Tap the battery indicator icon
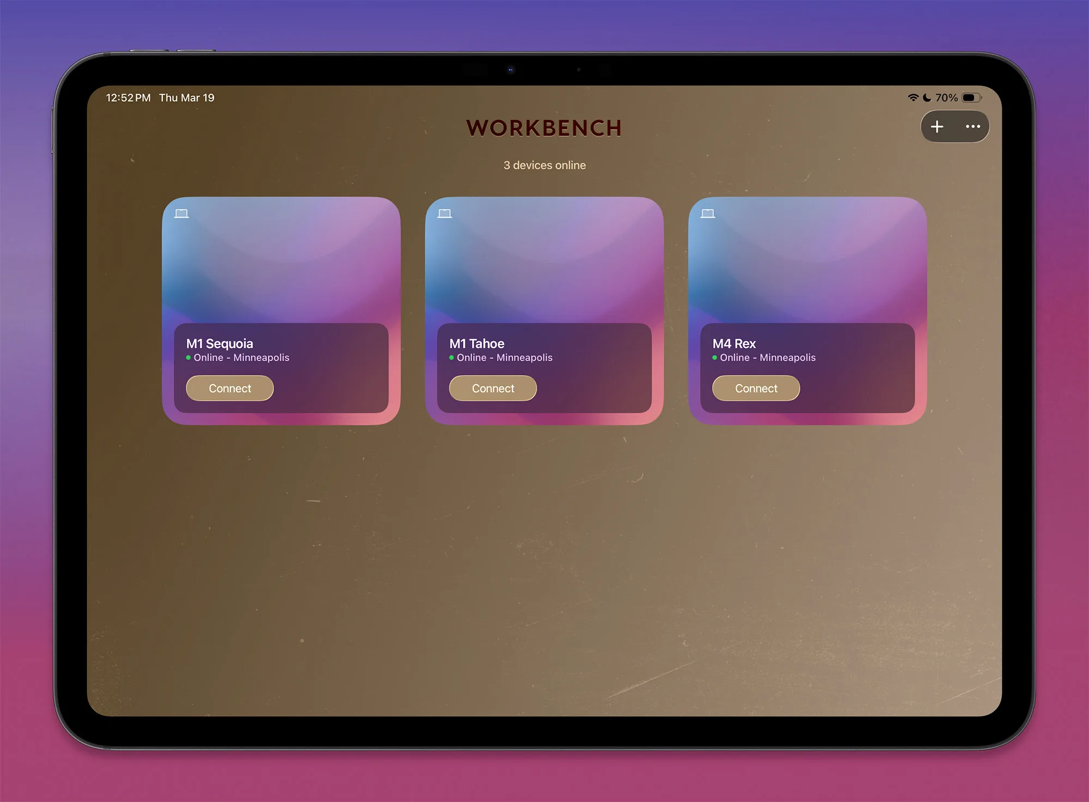This screenshot has height=802, width=1089. pyautogui.click(x=971, y=98)
